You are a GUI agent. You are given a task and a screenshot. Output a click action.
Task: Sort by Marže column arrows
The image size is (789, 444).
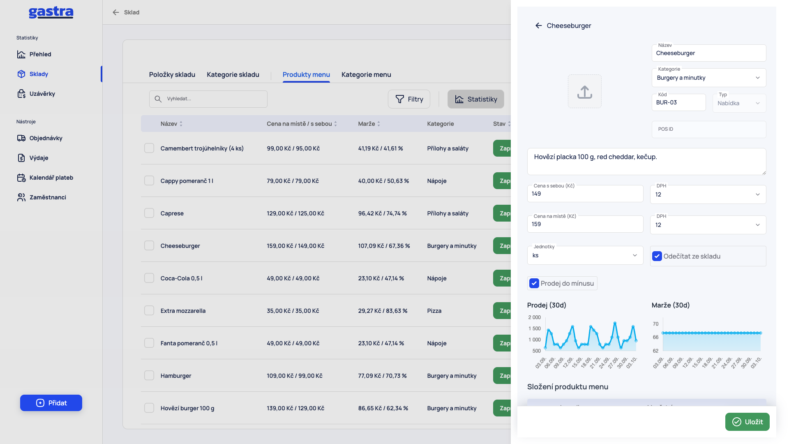[378, 124]
